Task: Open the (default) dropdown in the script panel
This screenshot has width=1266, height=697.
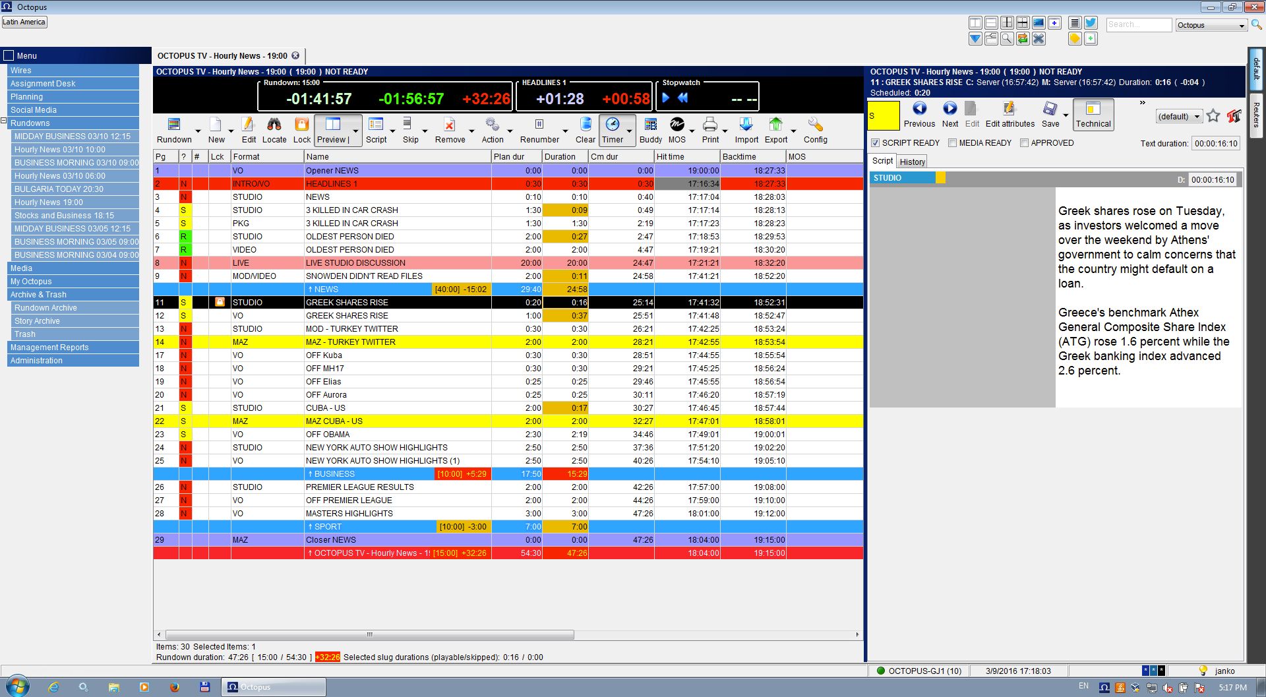Action: point(1179,117)
